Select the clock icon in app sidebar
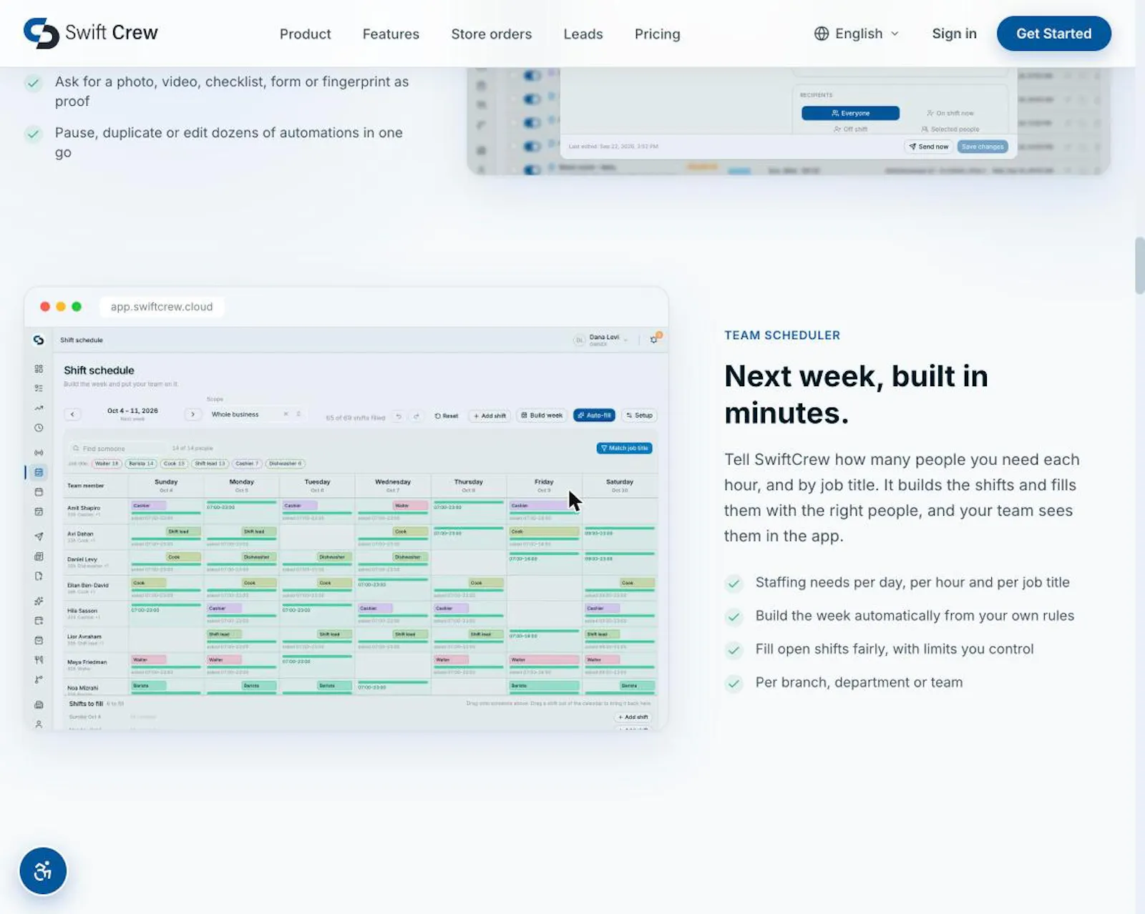Screen dimensions: 1145x914 tap(39, 428)
